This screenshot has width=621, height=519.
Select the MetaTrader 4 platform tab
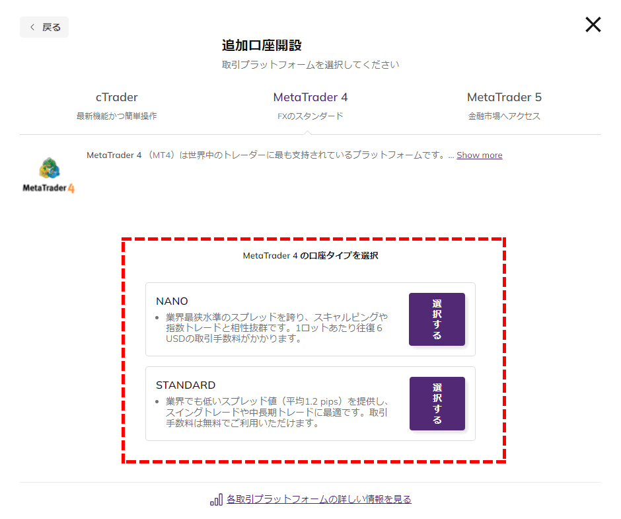coord(310,106)
